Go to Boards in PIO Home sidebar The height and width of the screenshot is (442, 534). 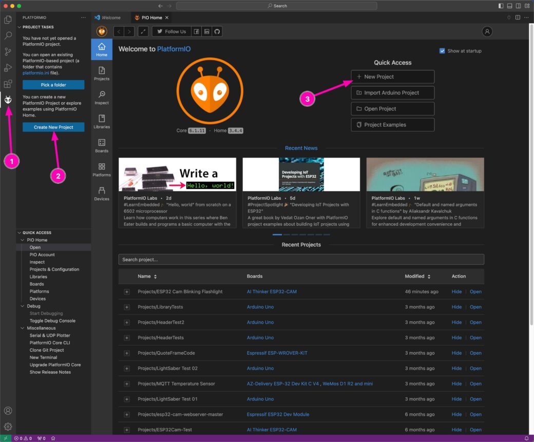pos(102,145)
